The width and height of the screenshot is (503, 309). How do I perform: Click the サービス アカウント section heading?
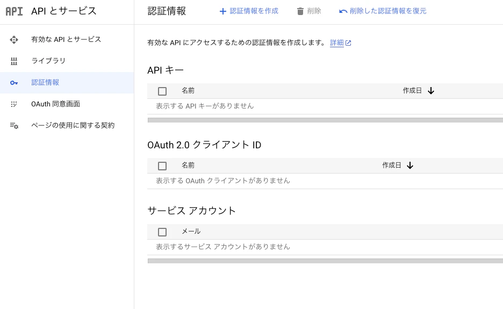click(x=191, y=211)
